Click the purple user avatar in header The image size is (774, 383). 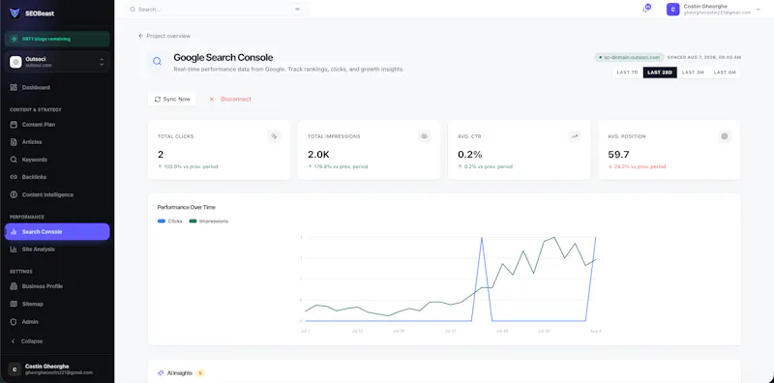[x=672, y=9]
